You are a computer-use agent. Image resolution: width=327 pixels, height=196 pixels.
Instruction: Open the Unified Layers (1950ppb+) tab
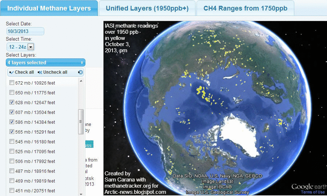(x=147, y=8)
